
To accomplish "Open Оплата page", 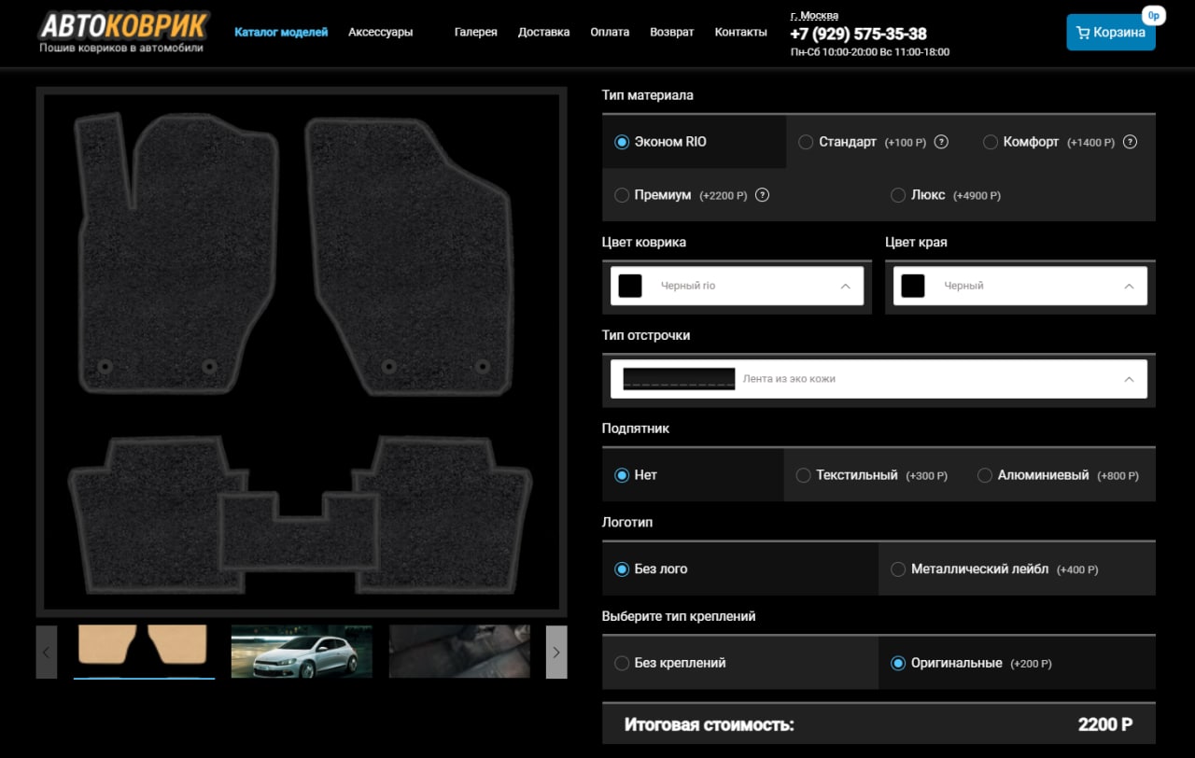I will pos(610,32).
